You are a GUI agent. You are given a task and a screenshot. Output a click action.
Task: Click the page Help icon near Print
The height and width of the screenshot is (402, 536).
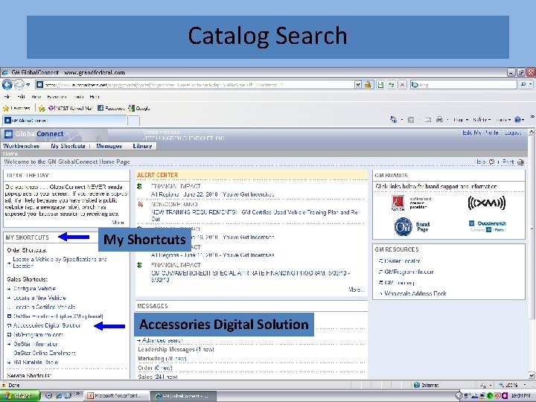491,162
